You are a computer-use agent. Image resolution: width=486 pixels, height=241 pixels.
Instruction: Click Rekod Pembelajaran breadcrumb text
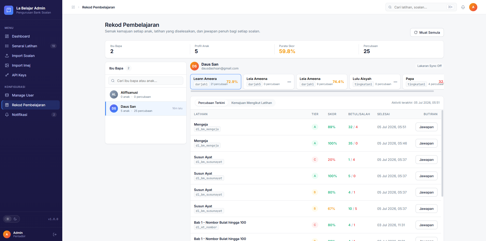coord(99,7)
